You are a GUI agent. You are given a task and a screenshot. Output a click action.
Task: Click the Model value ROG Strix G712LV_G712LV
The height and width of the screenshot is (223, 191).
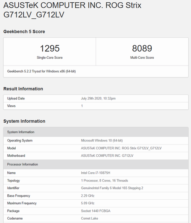click(121, 148)
